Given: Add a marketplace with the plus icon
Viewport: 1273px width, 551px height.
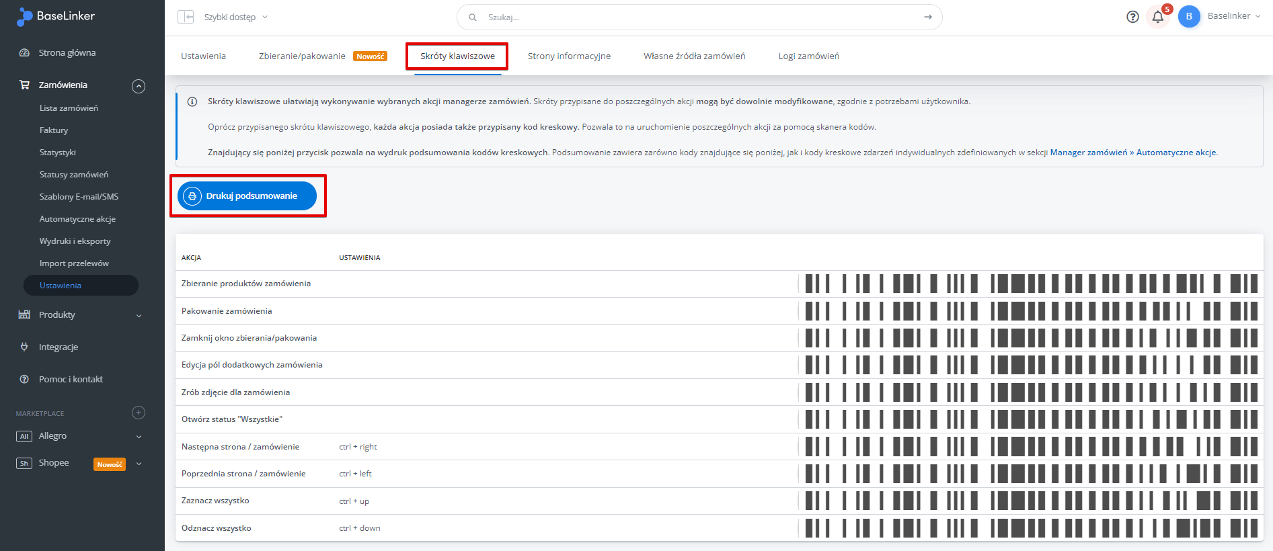Looking at the screenshot, I should point(139,413).
